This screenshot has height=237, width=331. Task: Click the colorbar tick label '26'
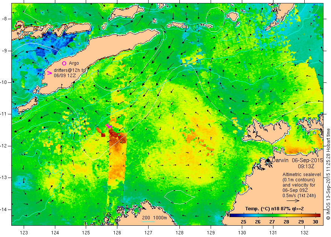(x=258, y=222)
